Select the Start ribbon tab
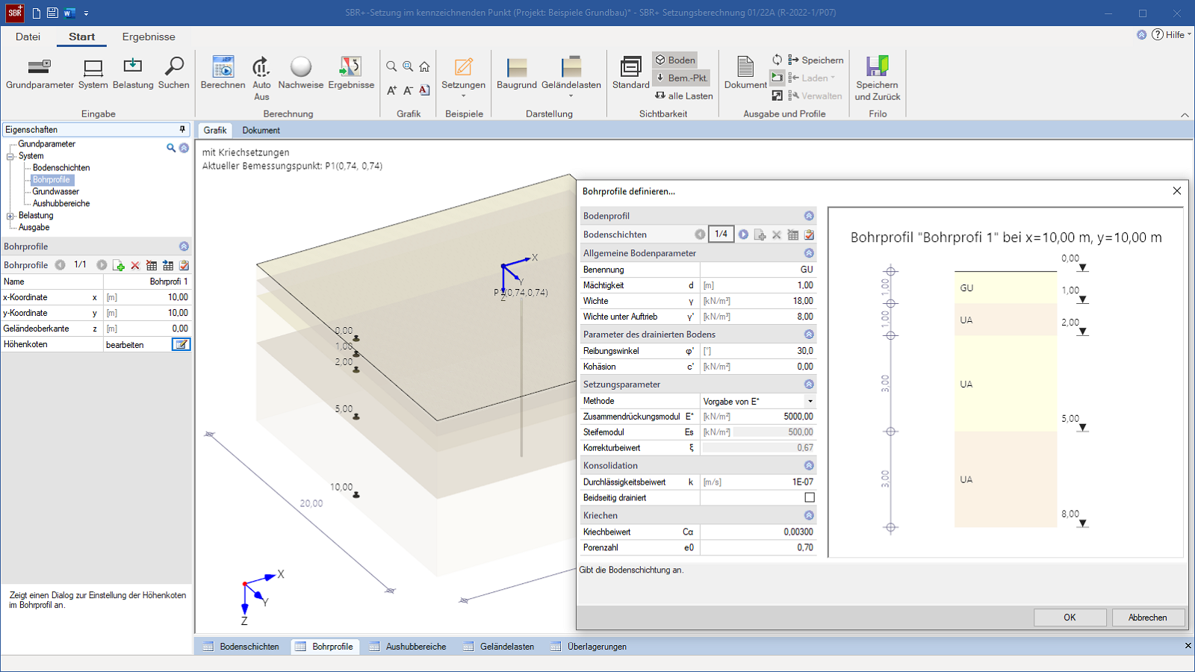 point(81,37)
